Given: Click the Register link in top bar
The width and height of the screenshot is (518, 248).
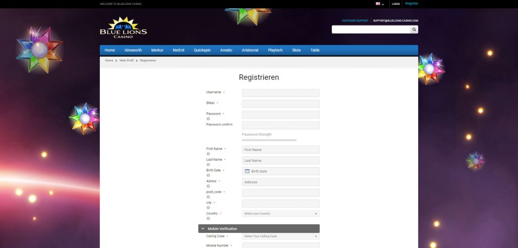Looking at the screenshot, I should tap(412, 4).
